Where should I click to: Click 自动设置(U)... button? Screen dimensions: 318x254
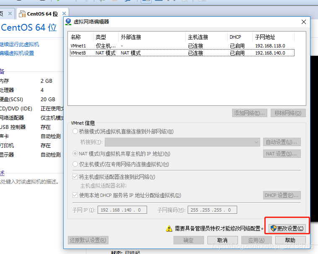[282, 142]
